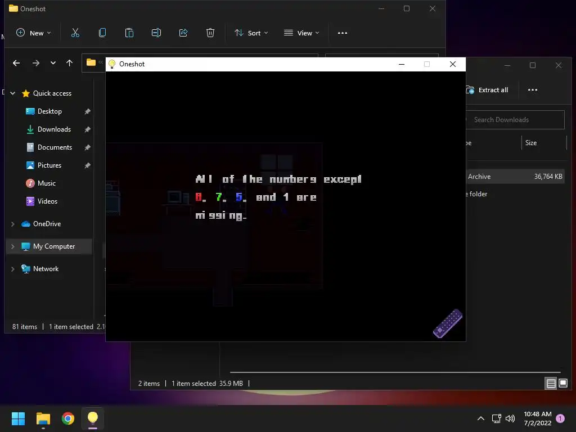Select Pictures in Quick access
The image size is (576, 432).
[49, 165]
